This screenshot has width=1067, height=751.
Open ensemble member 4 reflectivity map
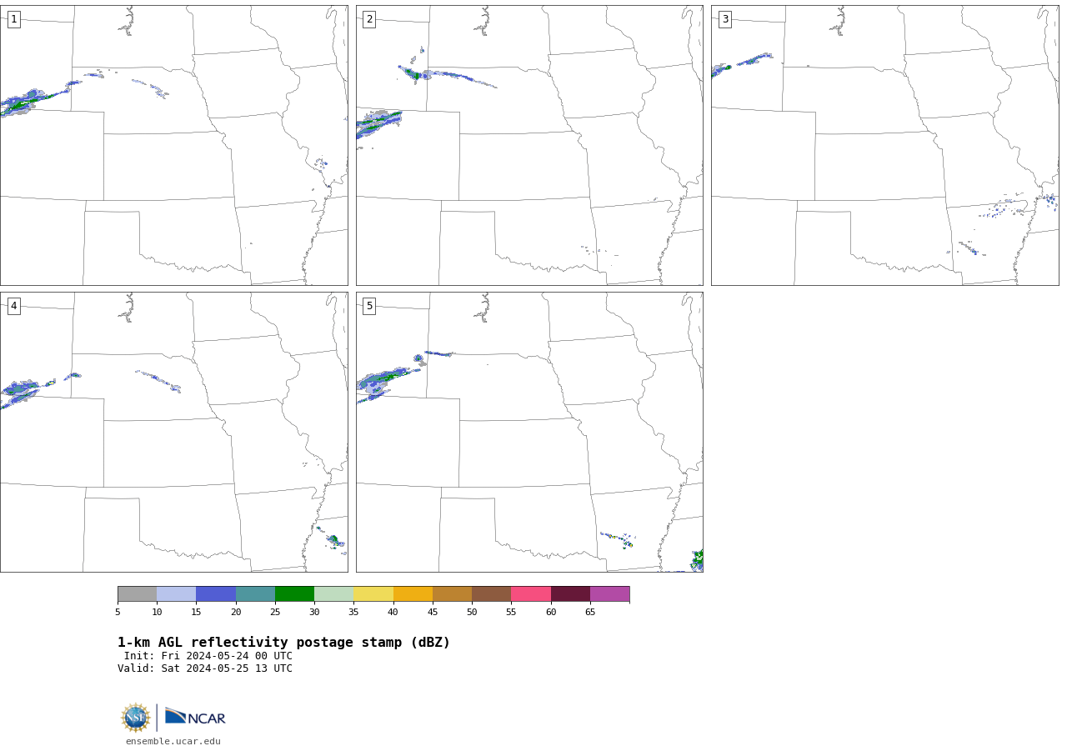173,432
